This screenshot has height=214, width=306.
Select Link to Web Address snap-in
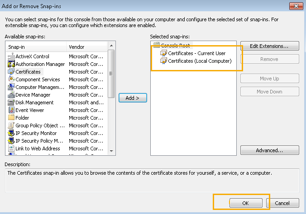click(x=38, y=149)
